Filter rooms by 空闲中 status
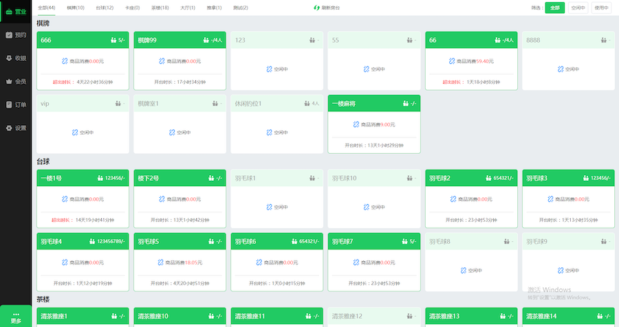619x327 pixels. 578,8
